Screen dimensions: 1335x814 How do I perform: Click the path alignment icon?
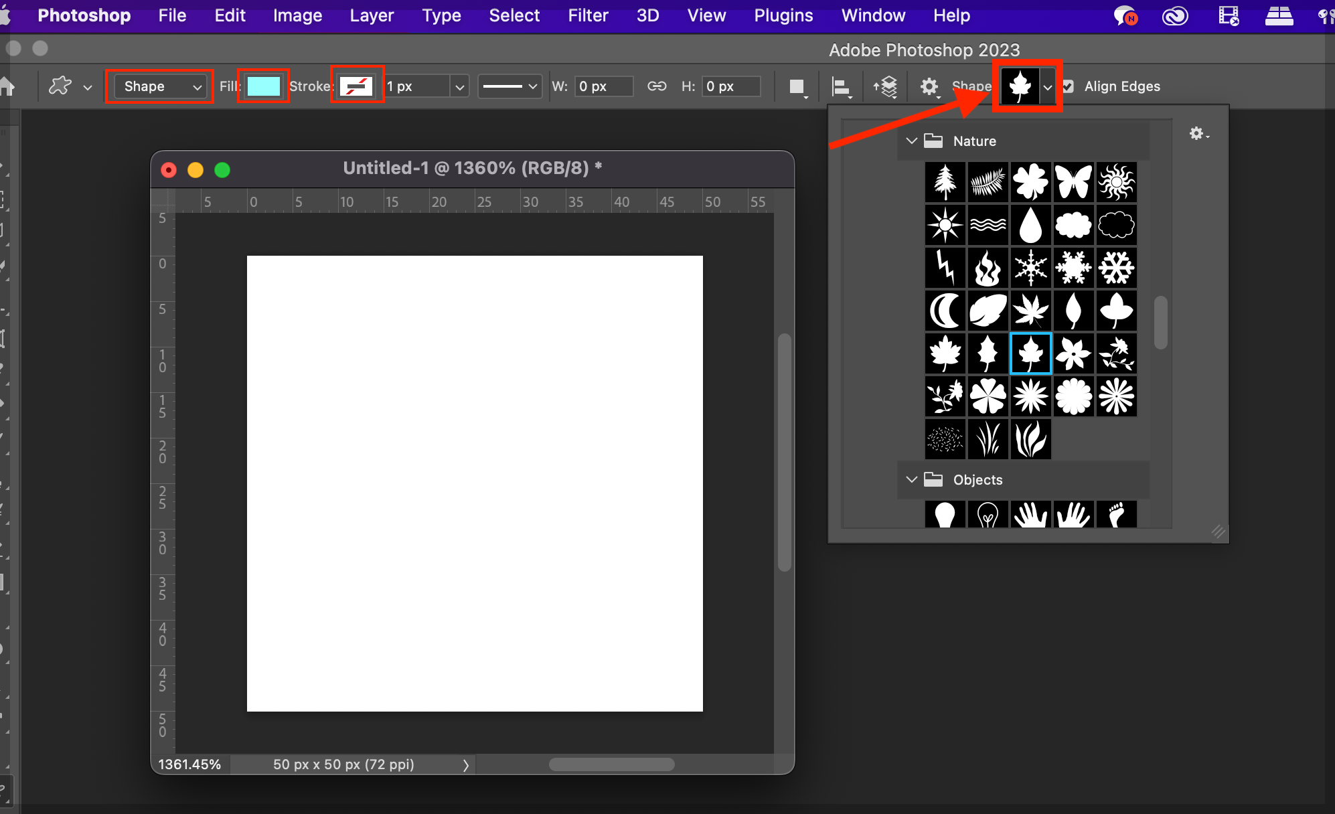pos(841,87)
